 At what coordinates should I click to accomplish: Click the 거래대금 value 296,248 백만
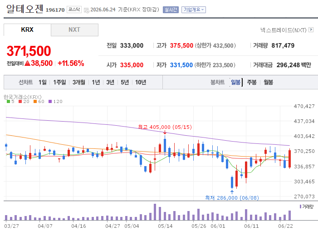[294, 65]
